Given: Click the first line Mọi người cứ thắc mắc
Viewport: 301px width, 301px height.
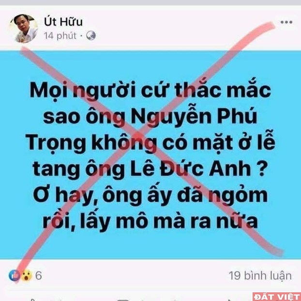Looking at the screenshot, I should click(x=150, y=89).
